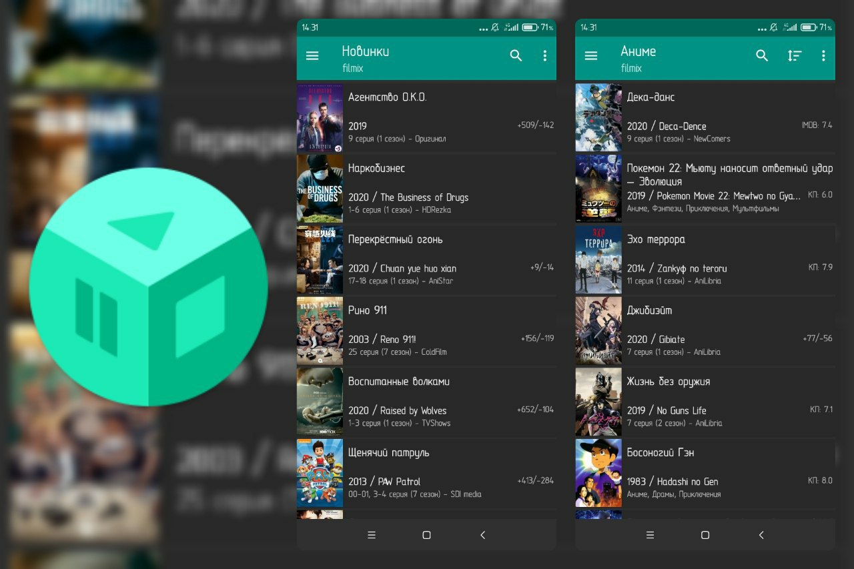This screenshot has height=569, width=854.
Task: Open the Перекрёстный огонь poster thumbnail
Action: 320,260
